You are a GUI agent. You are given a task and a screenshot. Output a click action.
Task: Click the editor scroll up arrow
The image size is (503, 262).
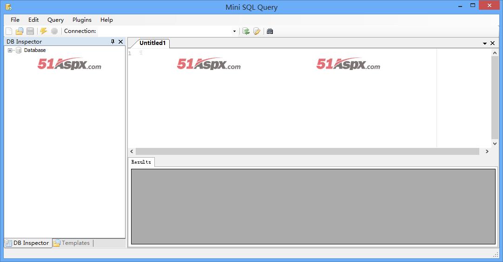(x=495, y=53)
